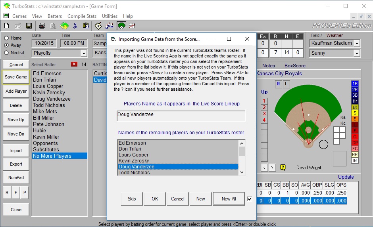Click the New file toolbar icon

click(x=7, y=26)
